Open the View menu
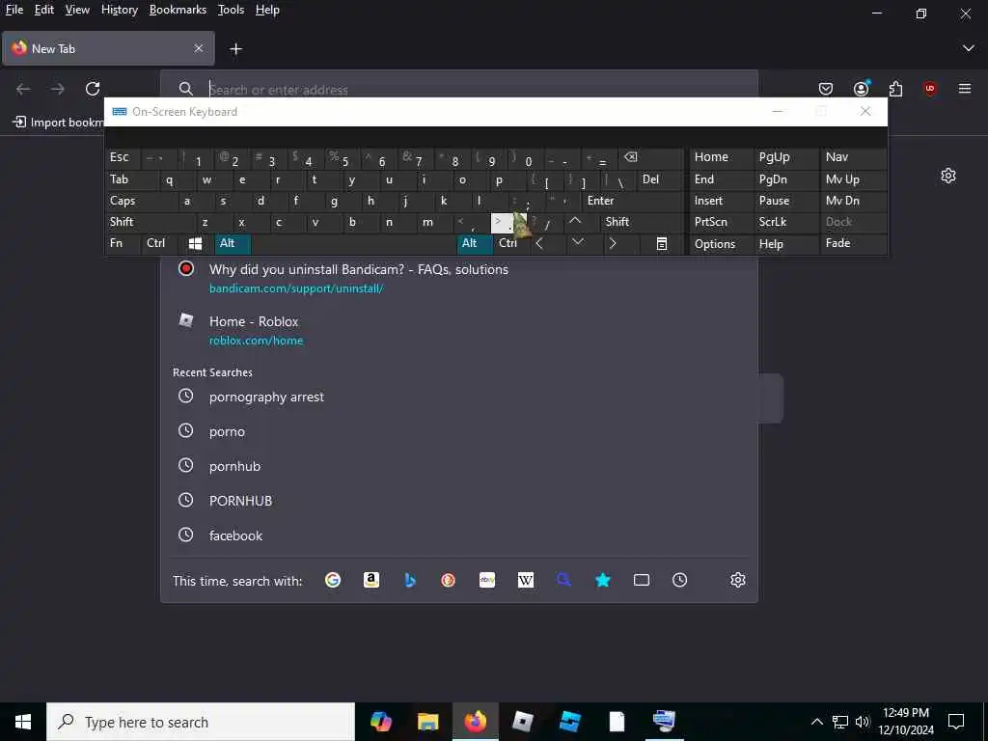Image resolution: width=988 pixels, height=741 pixels. 77,10
